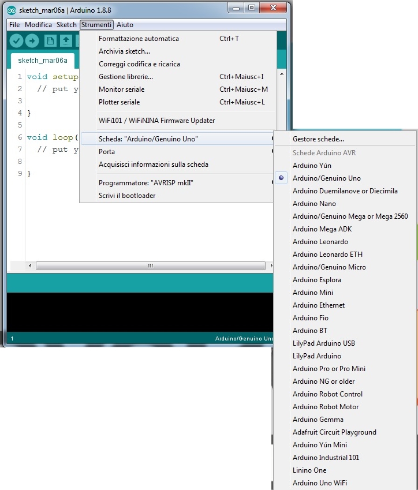The width and height of the screenshot is (418, 490).
Task: Open the File menu
Action: pyautogui.click(x=14, y=25)
